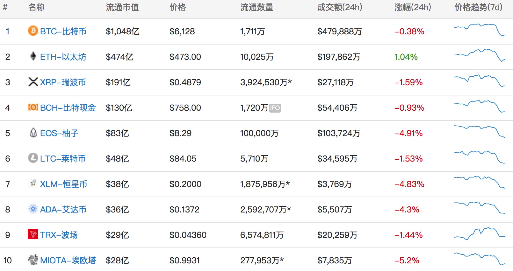The height and width of the screenshot is (271, 513).
Task: Click the EOS logo icon
Action: pyautogui.click(x=33, y=133)
